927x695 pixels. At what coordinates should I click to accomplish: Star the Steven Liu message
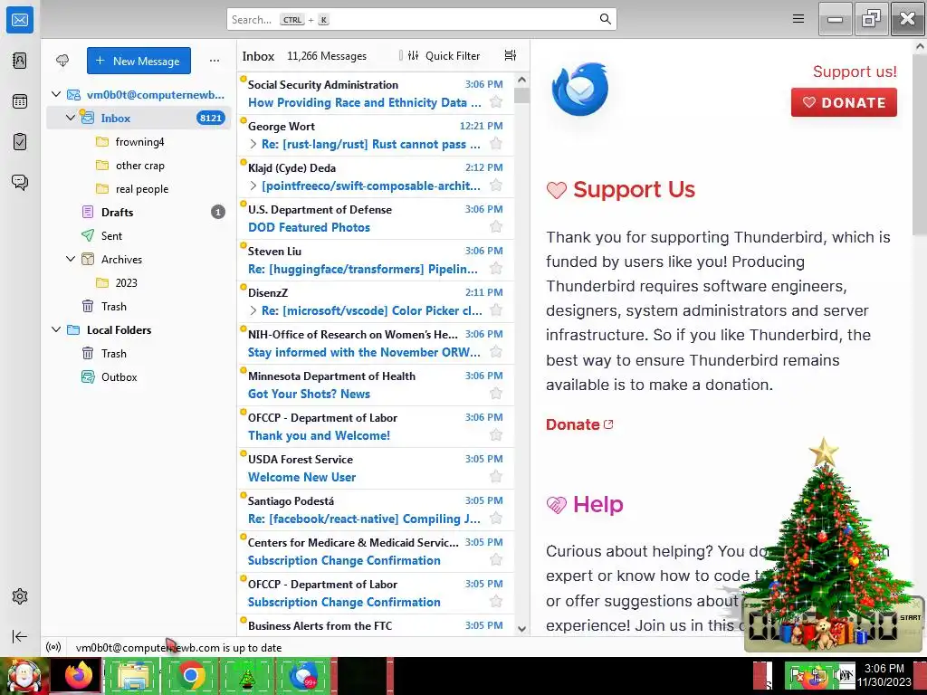496,269
